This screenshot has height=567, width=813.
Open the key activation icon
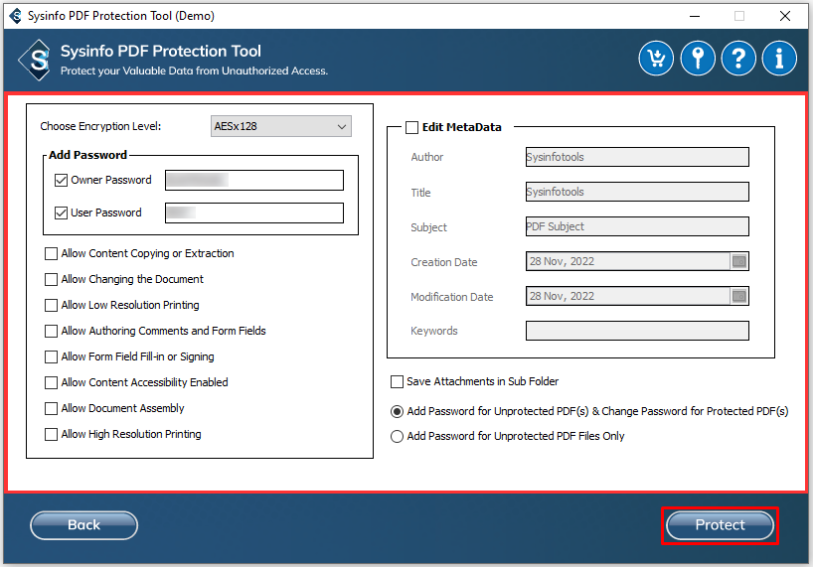[x=698, y=59]
